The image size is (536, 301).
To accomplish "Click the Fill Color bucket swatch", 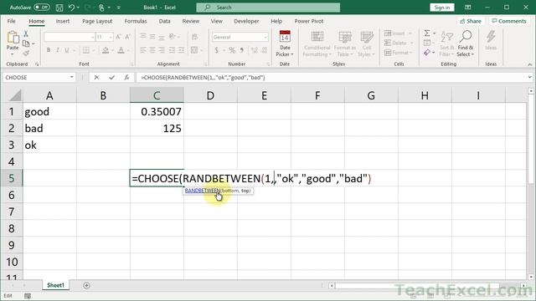I will pyautogui.click(x=106, y=50).
